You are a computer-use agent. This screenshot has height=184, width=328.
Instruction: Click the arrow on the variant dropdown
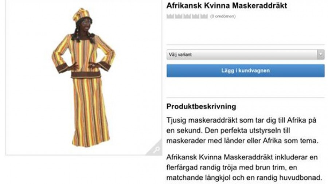click(320, 55)
